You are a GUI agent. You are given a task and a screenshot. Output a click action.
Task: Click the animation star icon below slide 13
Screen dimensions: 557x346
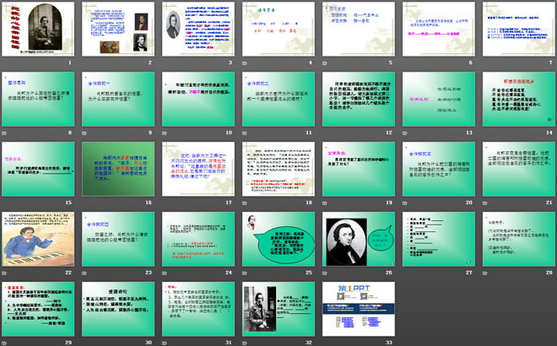[401, 133]
